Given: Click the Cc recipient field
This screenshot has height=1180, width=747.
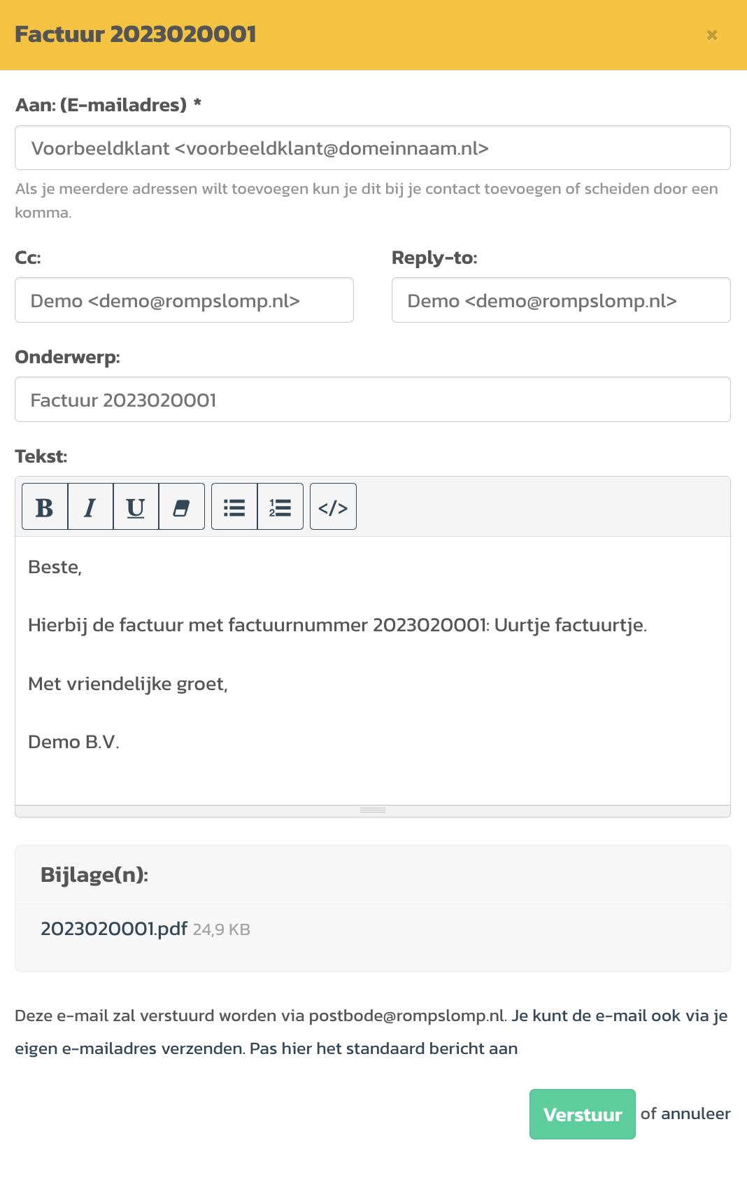Looking at the screenshot, I should tap(184, 300).
